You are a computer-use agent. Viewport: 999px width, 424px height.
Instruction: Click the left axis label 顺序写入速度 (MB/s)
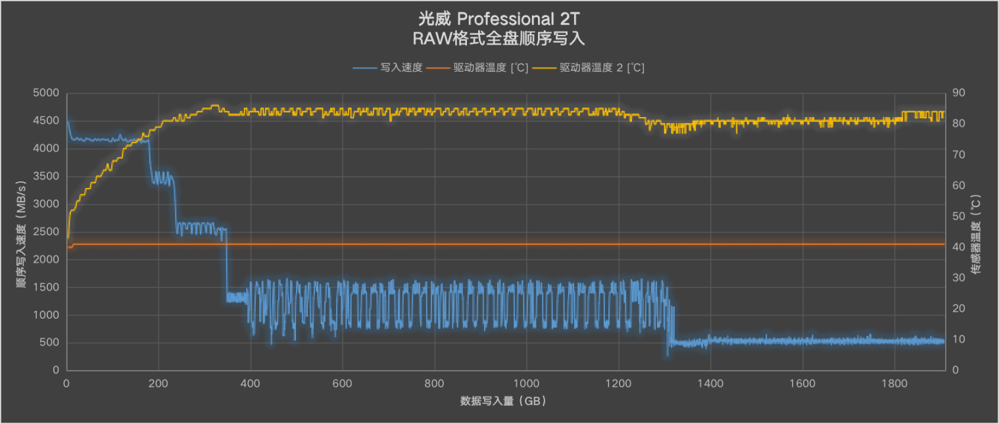click(20, 233)
